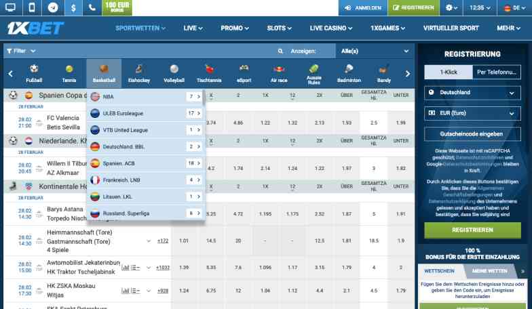532x309 pixels.
Task: Choose Russland. Superliga league
Action: click(146, 213)
